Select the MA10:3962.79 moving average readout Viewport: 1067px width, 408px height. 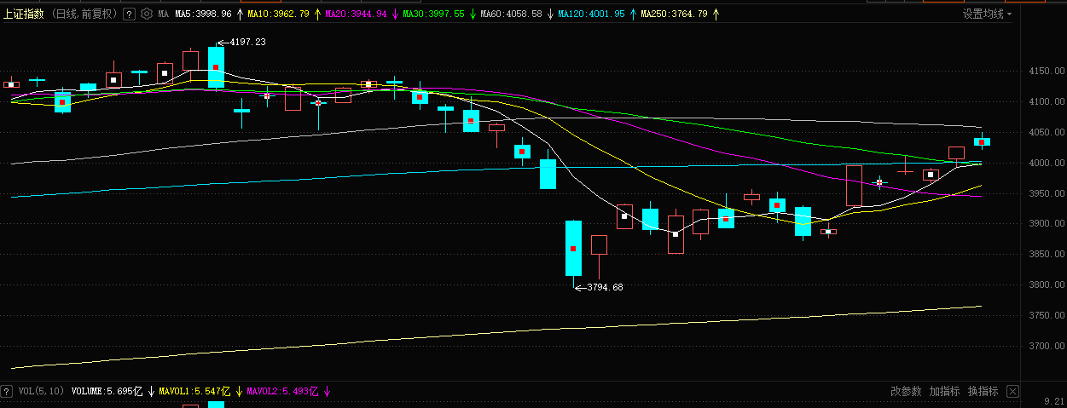(278, 14)
